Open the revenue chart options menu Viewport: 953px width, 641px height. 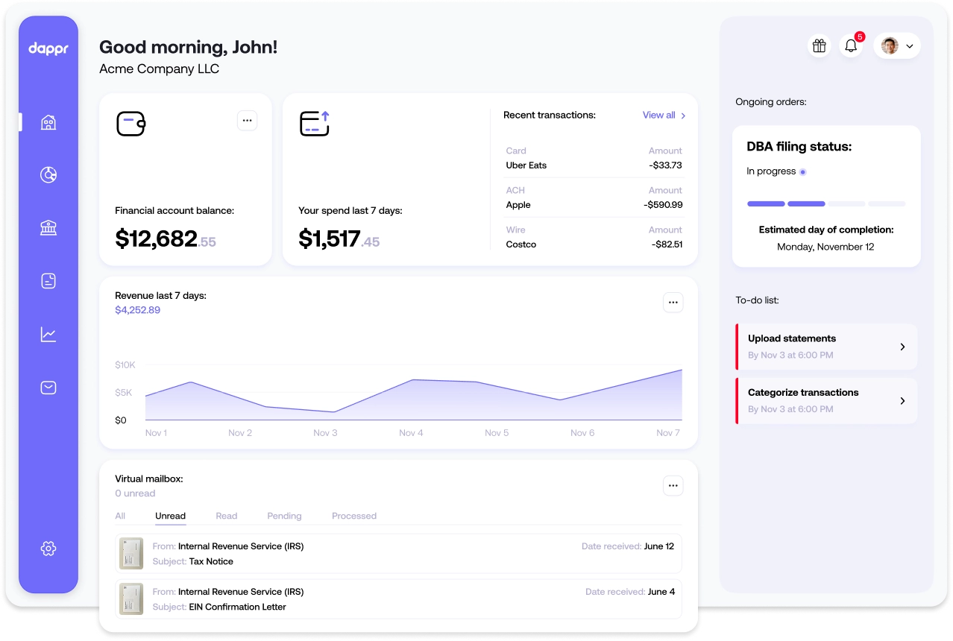click(673, 303)
